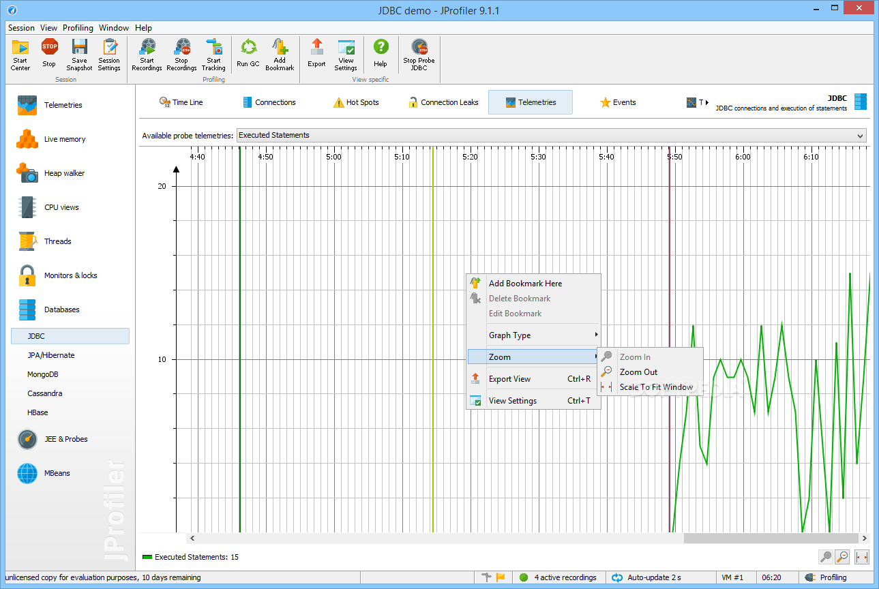Start Recordings from the toolbar
Image resolution: width=879 pixels, height=589 pixels.
coord(147,55)
